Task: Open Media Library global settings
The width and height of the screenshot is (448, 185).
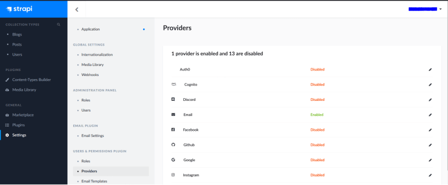Action: click(93, 64)
